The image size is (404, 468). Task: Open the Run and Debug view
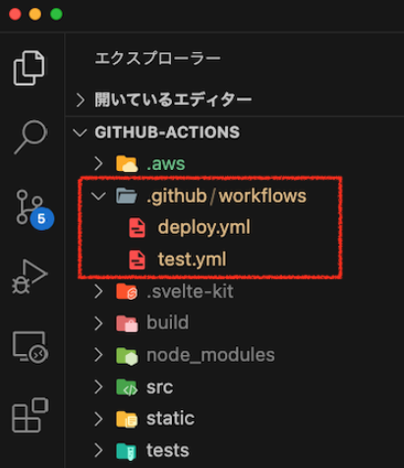coord(29,276)
